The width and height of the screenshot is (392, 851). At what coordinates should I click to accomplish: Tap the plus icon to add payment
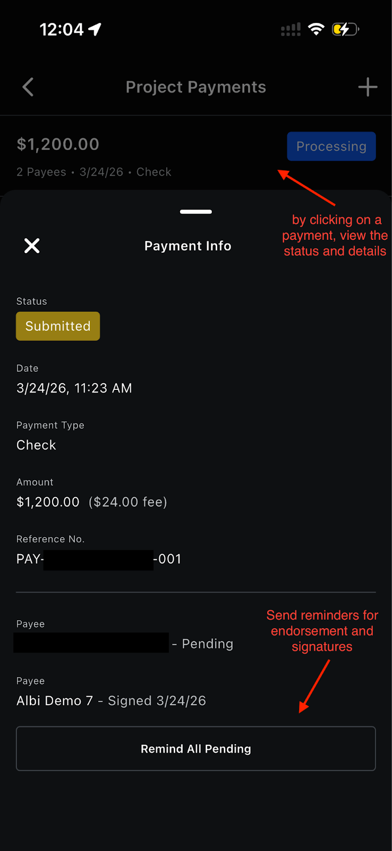[368, 87]
